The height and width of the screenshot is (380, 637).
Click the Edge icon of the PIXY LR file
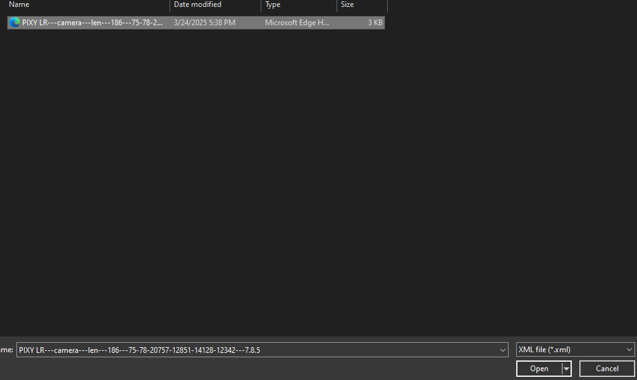pyautogui.click(x=15, y=23)
